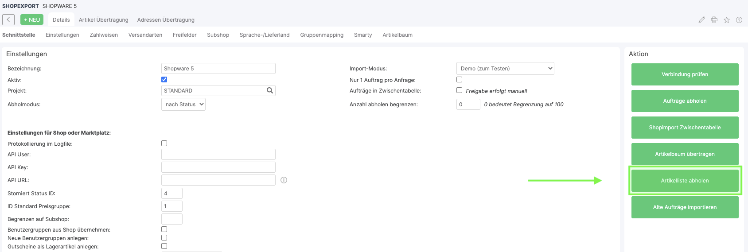Screen dimensions: 748x252
Task: Check Benutzergruppen aus Shop übernehmen
Action: 164,229
